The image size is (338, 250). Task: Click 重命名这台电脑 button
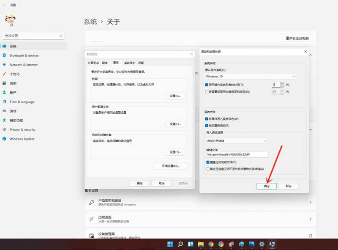[298, 38]
